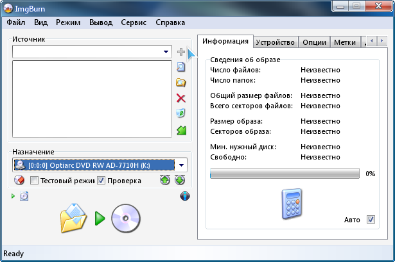Close the ImgBurn window

tap(378, 6)
